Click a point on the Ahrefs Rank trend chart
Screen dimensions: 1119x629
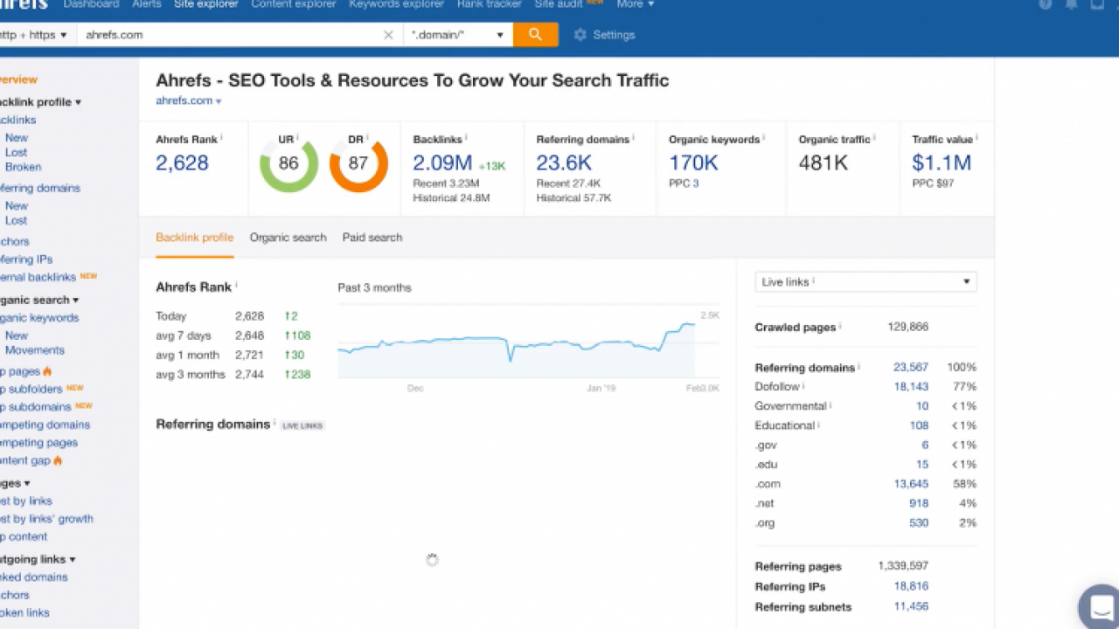pyautogui.click(x=525, y=345)
